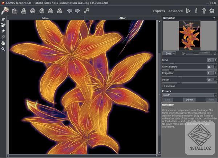Select the lasso-like eraser tool
218x158 pixels.
pyautogui.click(x=3, y=37)
